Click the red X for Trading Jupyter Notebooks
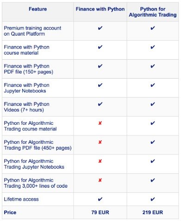This screenshot has height=221, width=181. coord(100,161)
